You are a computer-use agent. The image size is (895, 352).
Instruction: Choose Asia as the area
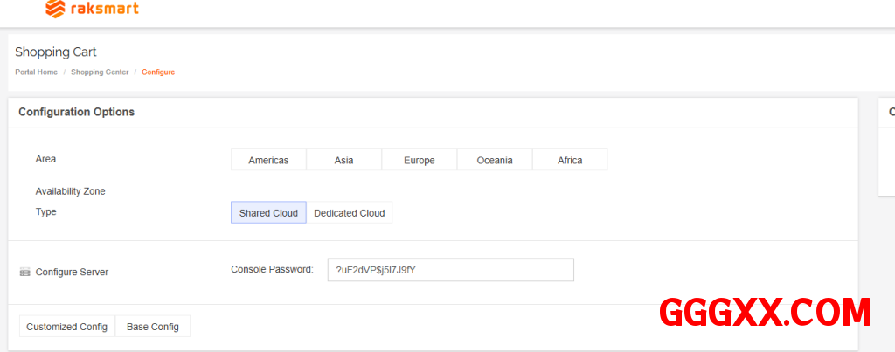(343, 161)
